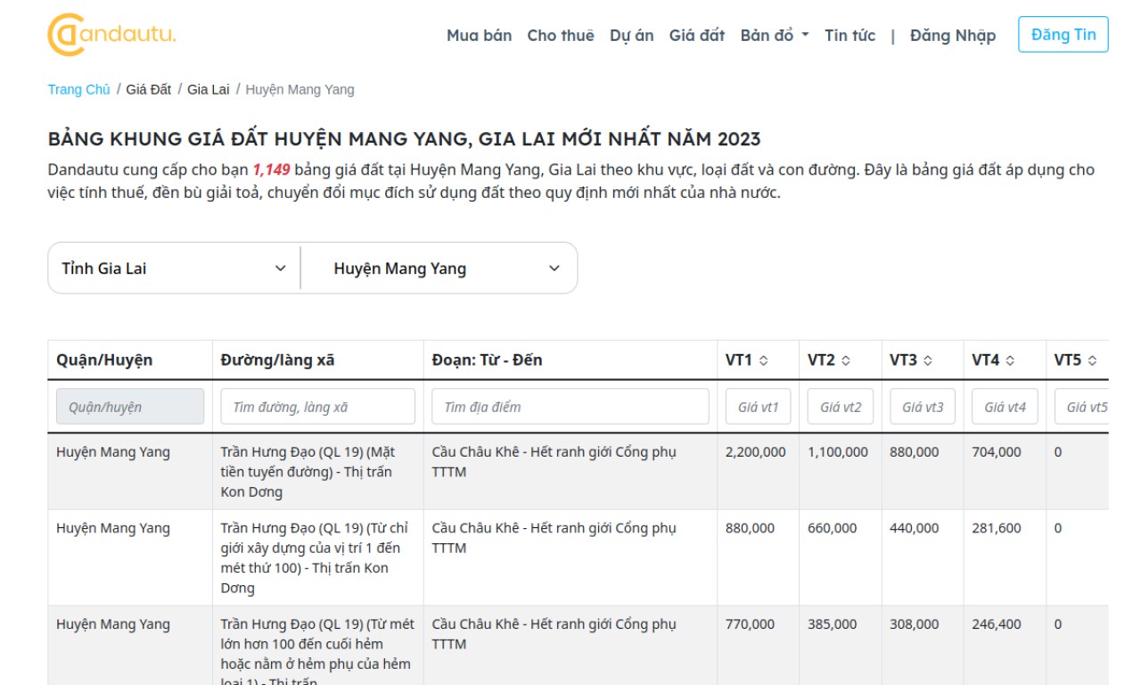The height and width of the screenshot is (685, 1141).
Task: Open the Cho thuê menu item
Action: point(561,36)
